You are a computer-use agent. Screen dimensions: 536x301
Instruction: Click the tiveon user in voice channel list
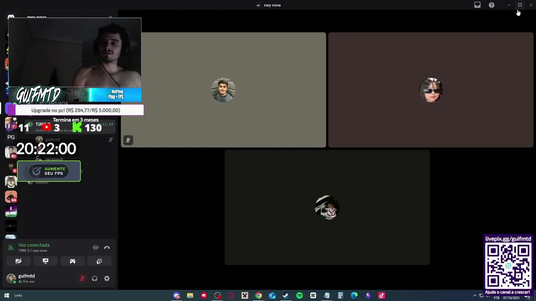click(x=42, y=183)
